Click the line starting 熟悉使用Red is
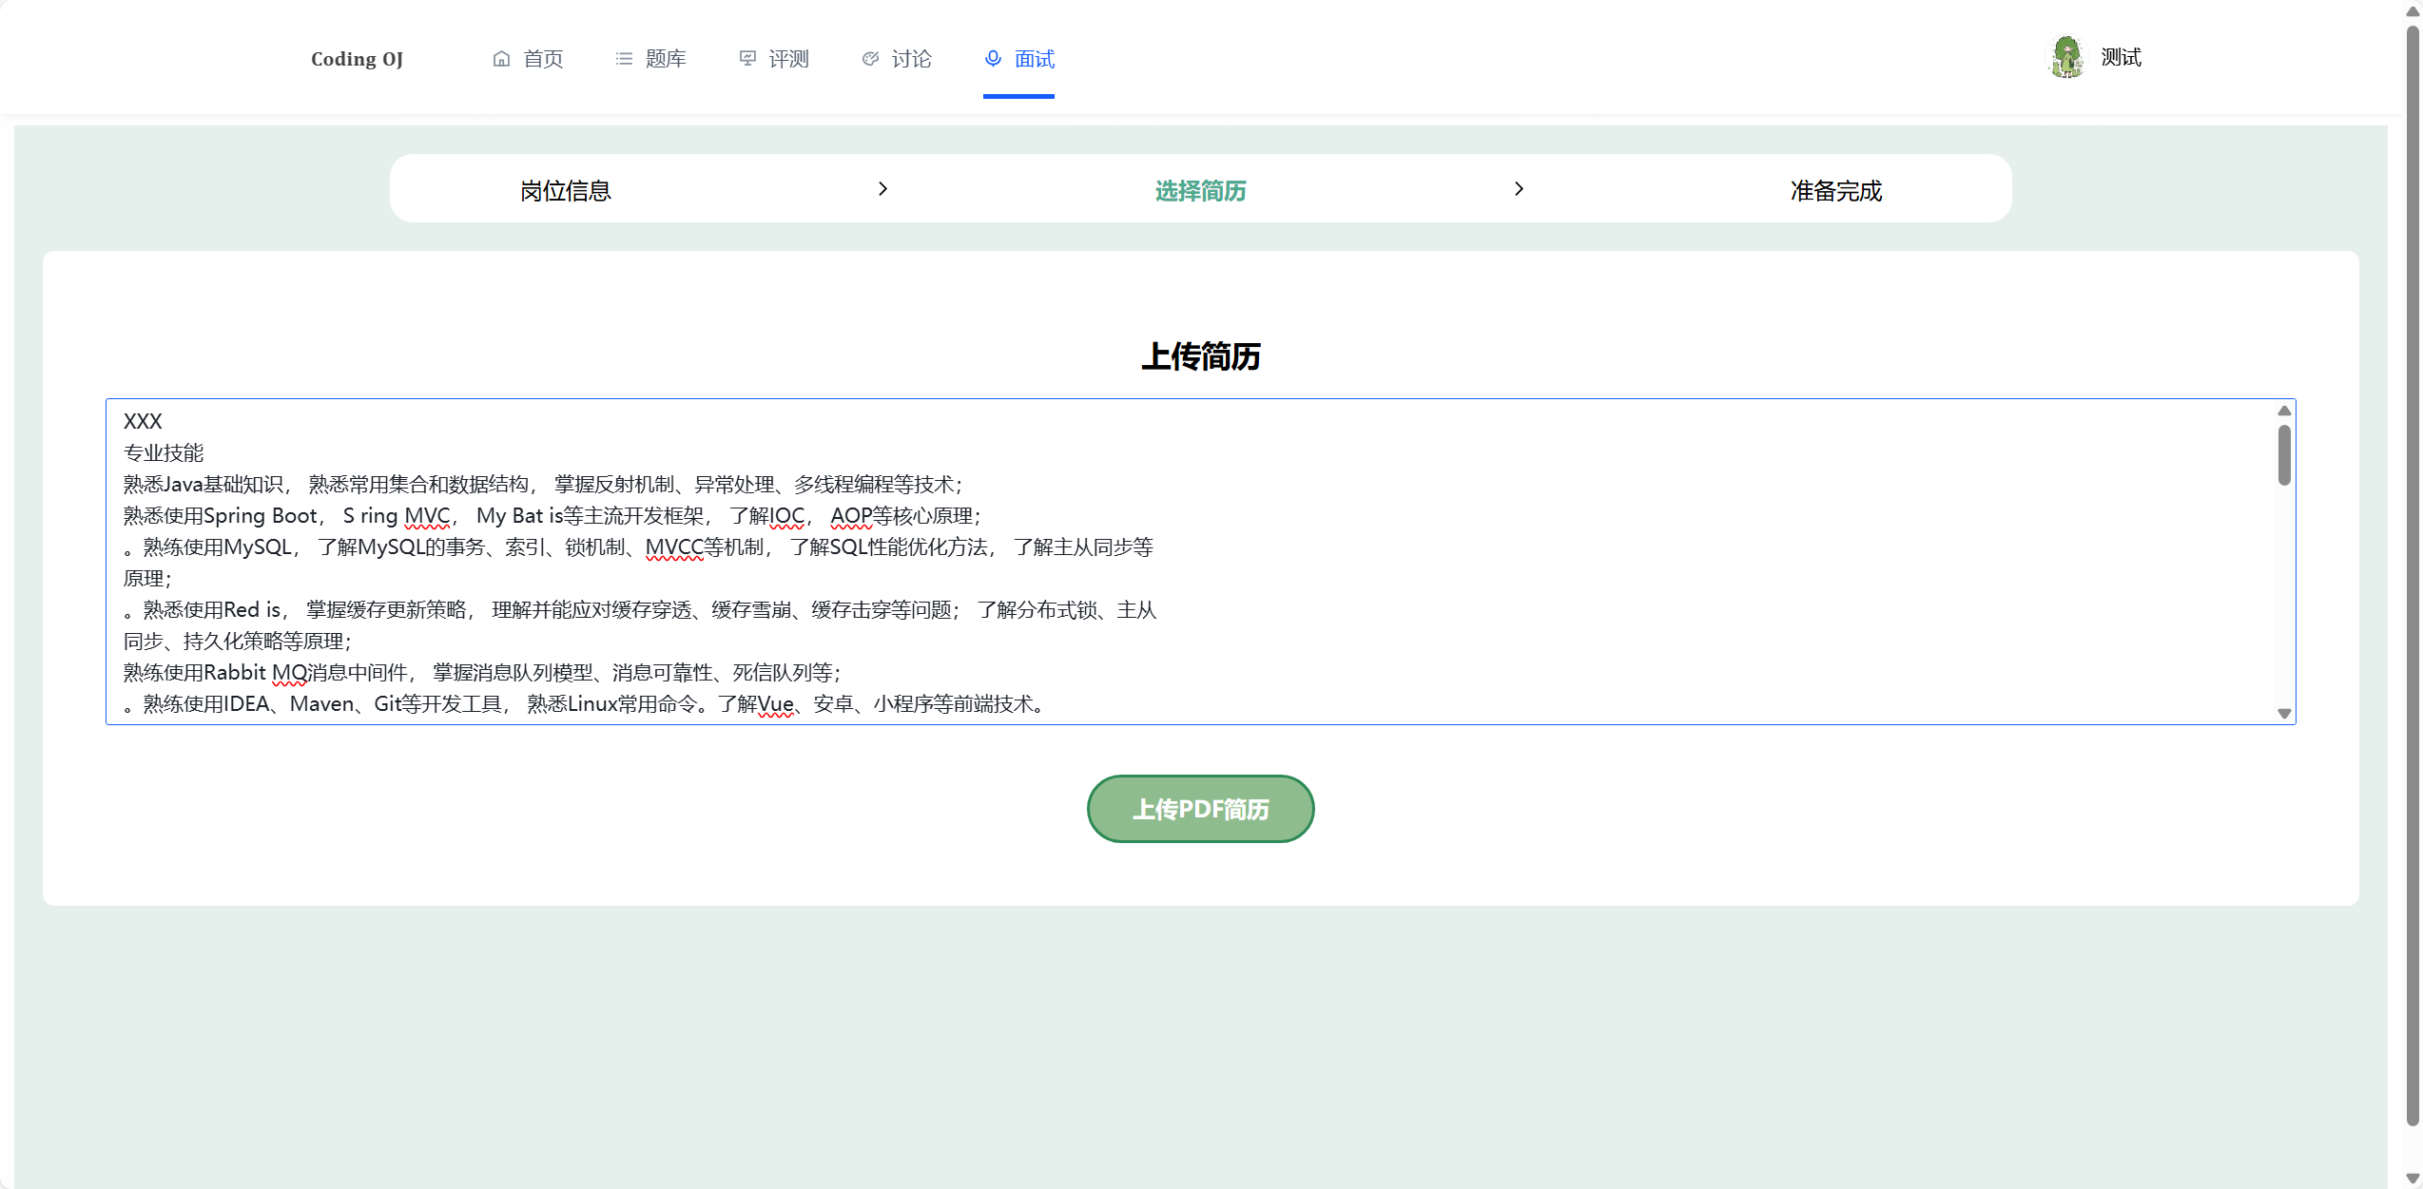This screenshot has height=1189, width=2423. [x=640, y=610]
